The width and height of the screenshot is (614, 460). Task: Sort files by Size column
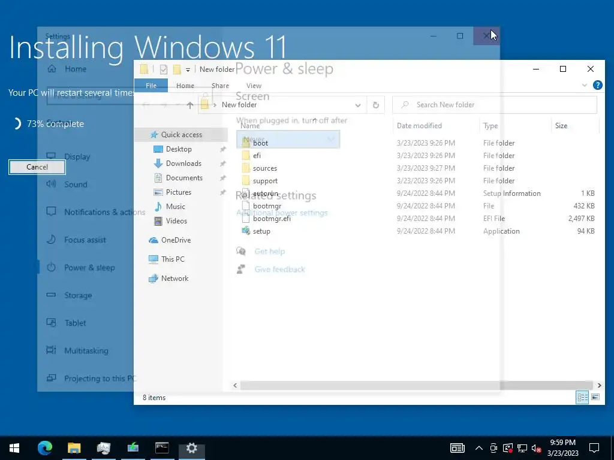(x=561, y=126)
